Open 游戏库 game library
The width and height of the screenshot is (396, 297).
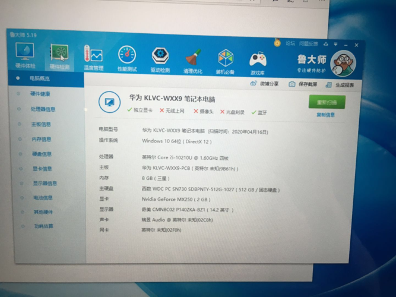pos(258,63)
